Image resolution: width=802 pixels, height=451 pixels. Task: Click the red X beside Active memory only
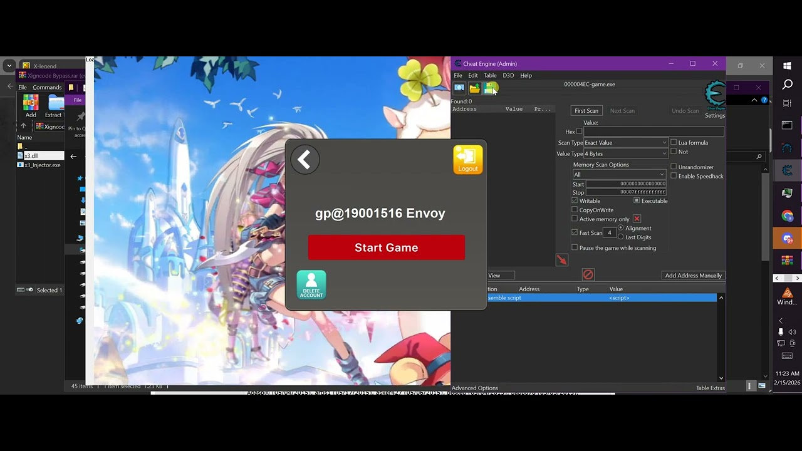pyautogui.click(x=637, y=219)
